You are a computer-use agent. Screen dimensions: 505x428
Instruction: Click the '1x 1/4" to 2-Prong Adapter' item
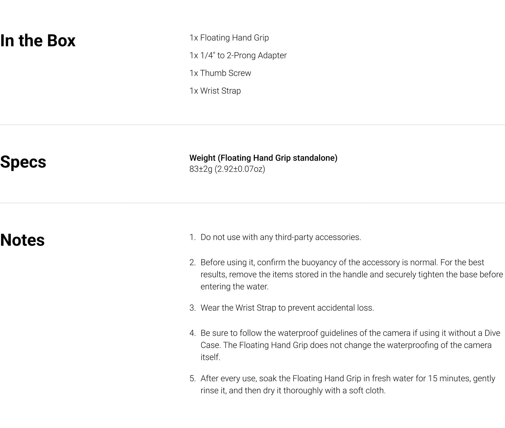click(x=238, y=55)
